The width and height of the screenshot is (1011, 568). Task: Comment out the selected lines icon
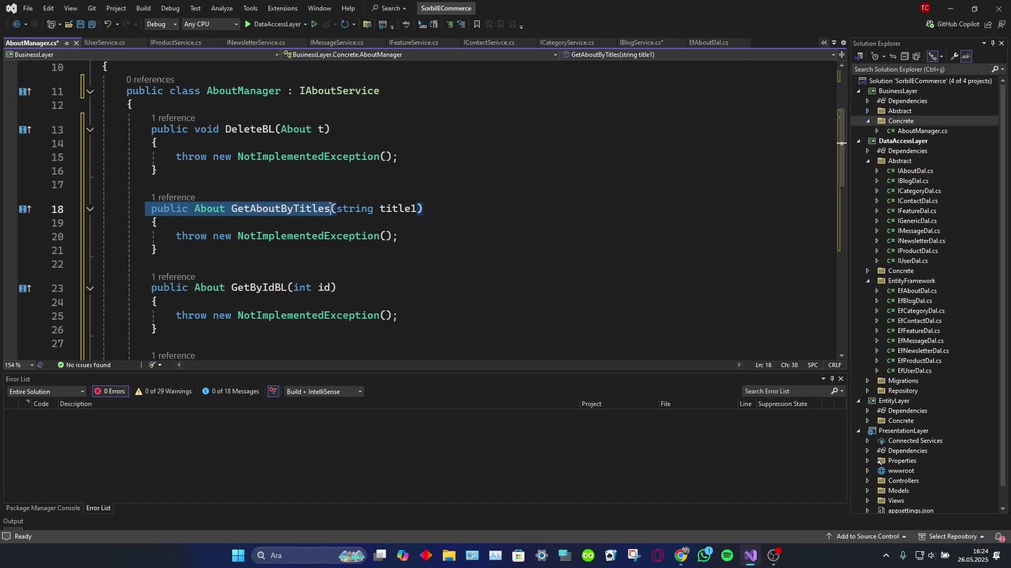point(449,24)
